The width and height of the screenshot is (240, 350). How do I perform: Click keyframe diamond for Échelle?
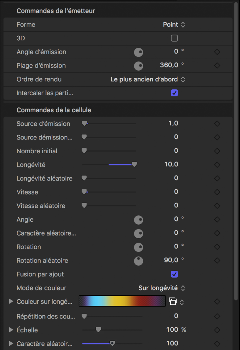[x=217, y=330]
